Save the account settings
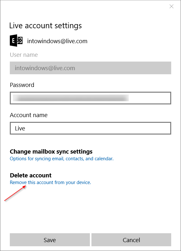This screenshot has height=251, width=181. pos(50,240)
